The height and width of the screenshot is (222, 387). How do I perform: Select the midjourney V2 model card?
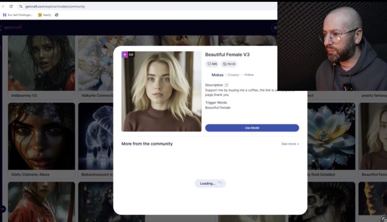pyautogui.click(x=41, y=68)
